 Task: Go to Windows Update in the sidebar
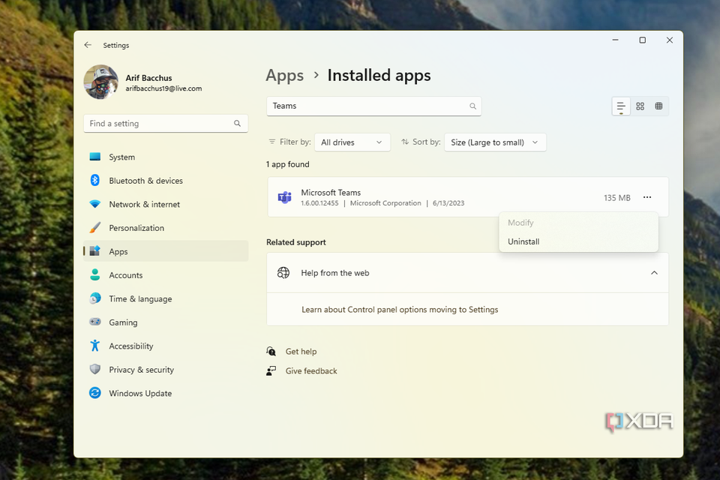coord(140,393)
